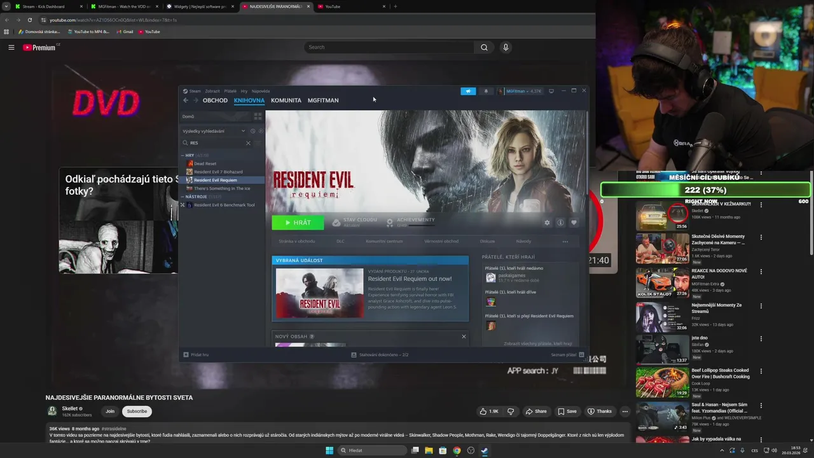Image resolution: width=814 pixels, height=458 pixels.
Task: Open the Steam notifications bell
Action: click(x=486, y=91)
